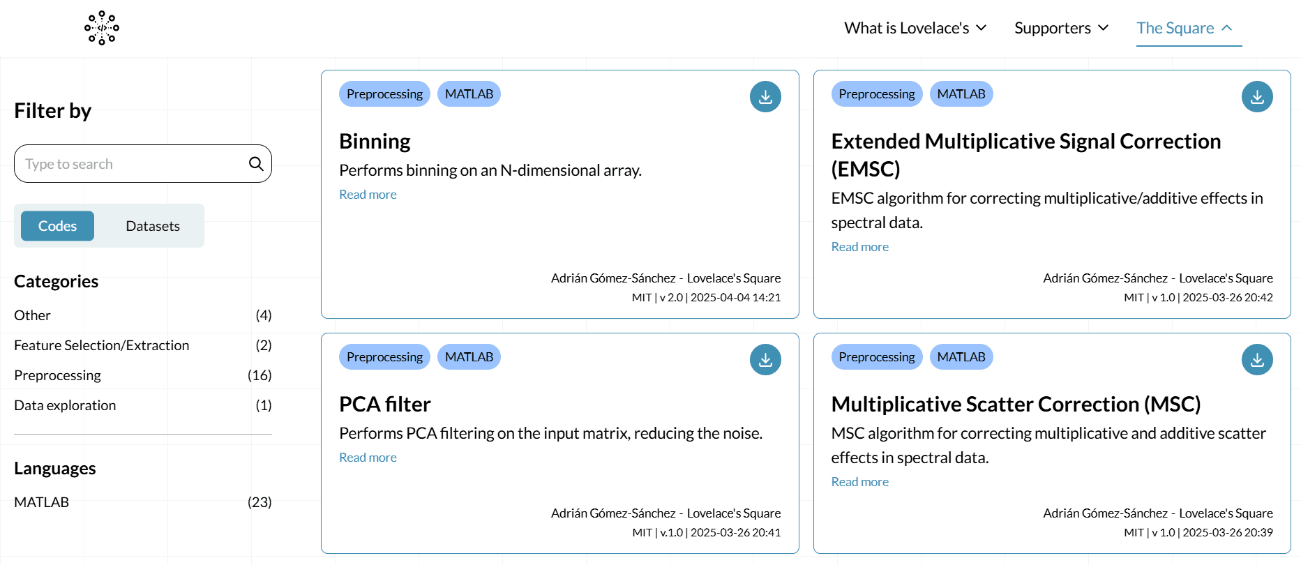Expand the What is Lovelace's menu
The height and width of the screenshot is (565, 1301).
(x=915, y=28)
